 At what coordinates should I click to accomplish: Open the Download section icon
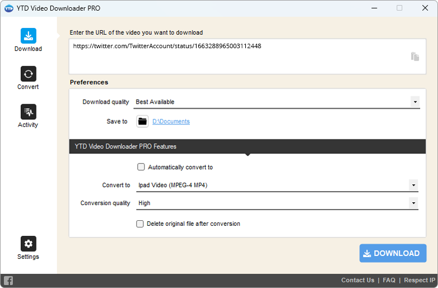tap(28, 36)
